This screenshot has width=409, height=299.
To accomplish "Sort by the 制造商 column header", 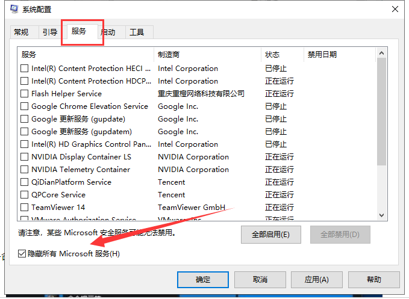I will point(207,55).
